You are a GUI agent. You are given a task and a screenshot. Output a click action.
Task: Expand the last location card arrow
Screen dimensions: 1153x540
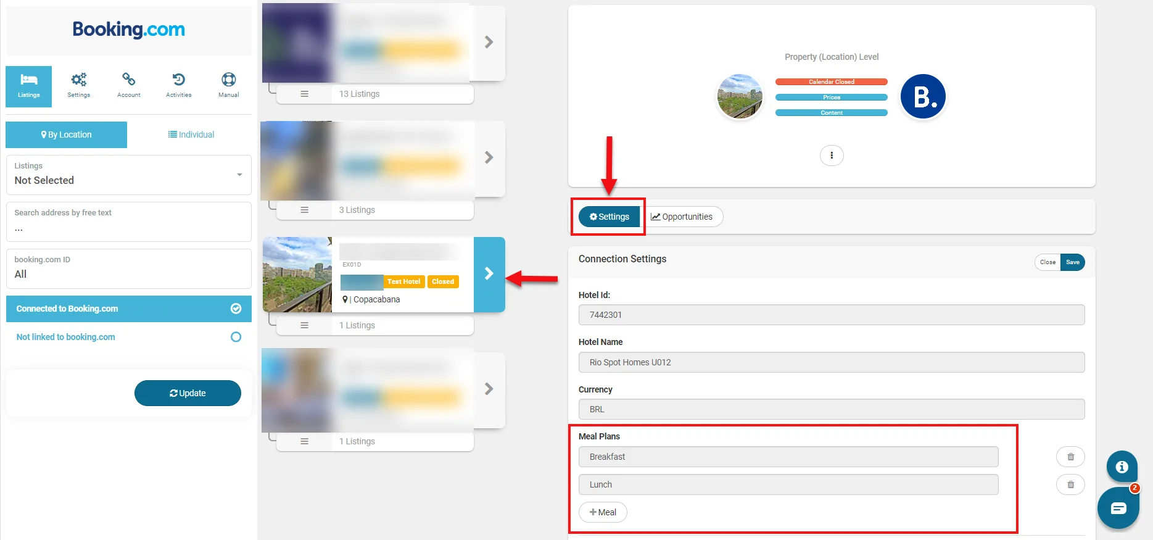[x=489, y=389]
